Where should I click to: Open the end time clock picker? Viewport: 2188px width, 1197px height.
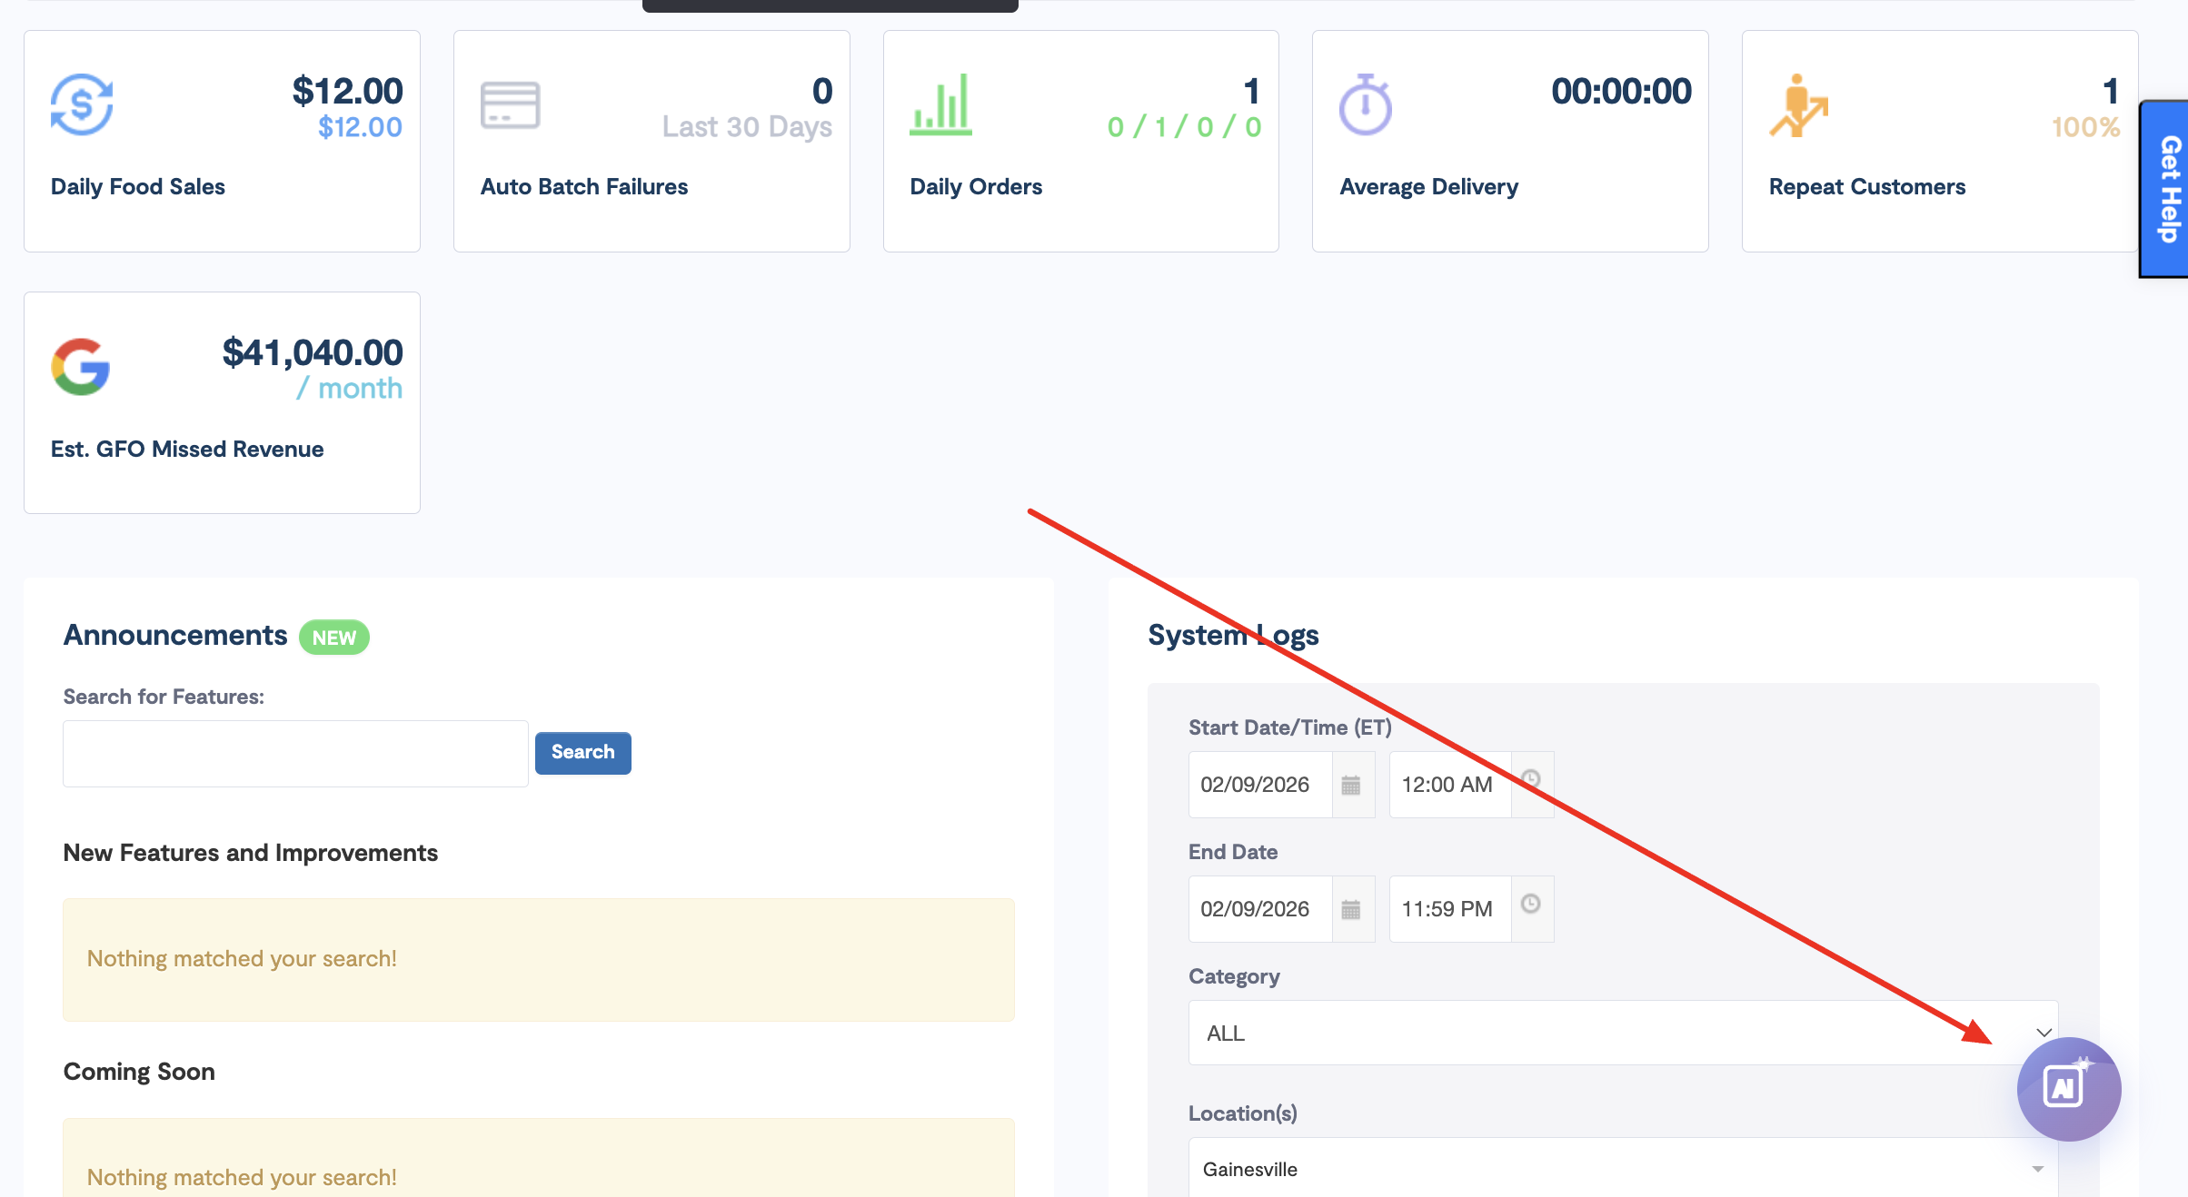click(x=1531, y=904)
